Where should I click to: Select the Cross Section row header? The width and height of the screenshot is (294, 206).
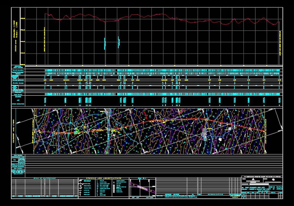(18, 155)
